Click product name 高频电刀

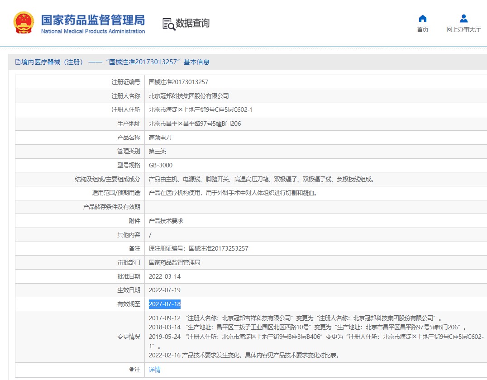click(160, 138)
